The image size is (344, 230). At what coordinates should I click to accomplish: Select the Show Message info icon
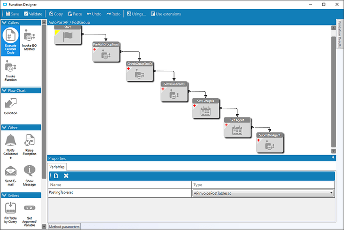point(29,171)
